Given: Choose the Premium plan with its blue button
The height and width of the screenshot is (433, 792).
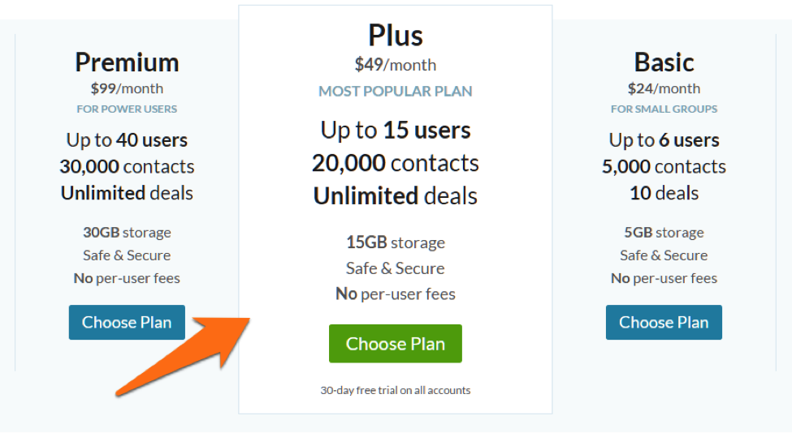Looking at the screenshot, I should [127, 322].
